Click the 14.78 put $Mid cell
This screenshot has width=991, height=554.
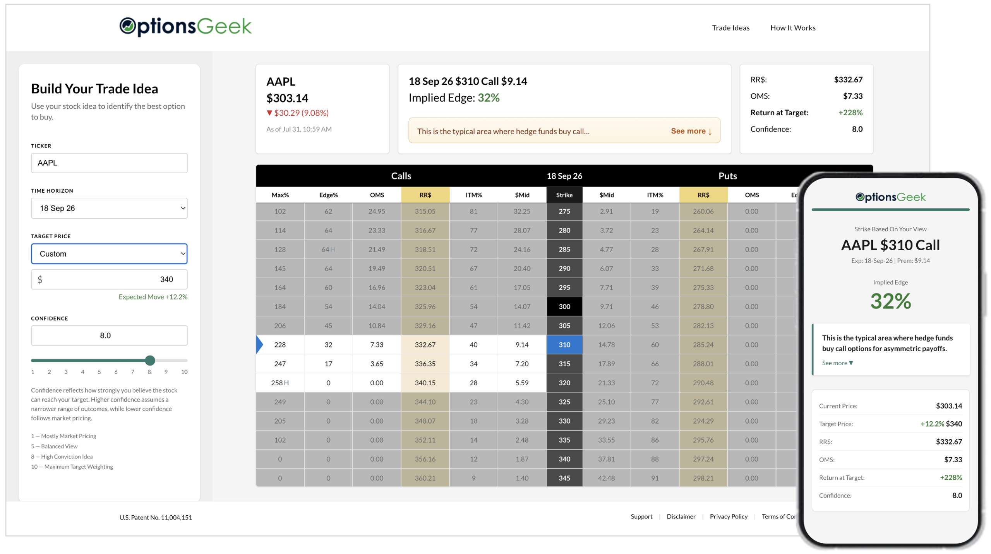pyautogui.click(x=606, y=344)
